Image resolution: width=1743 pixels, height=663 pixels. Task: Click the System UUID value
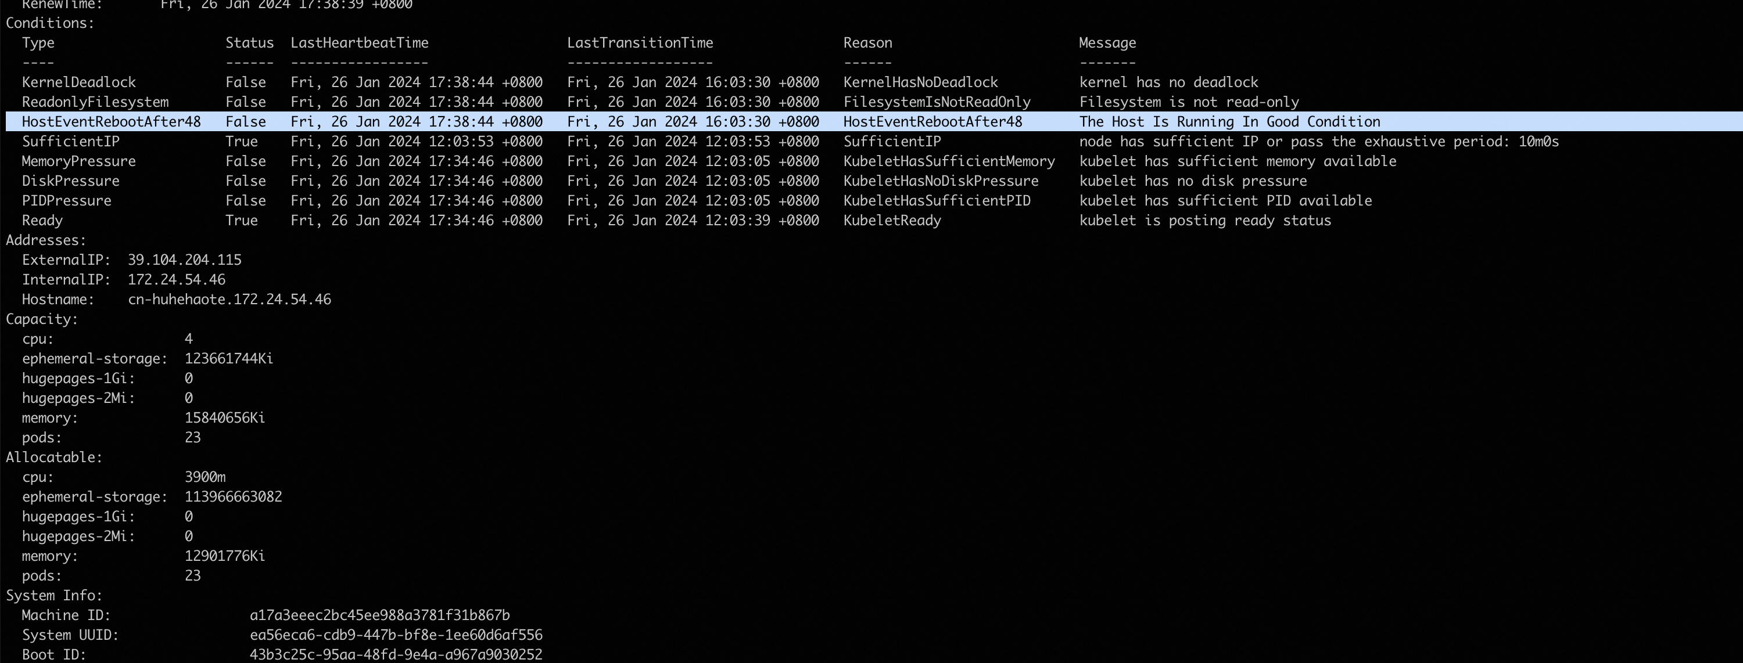[396, 635]
